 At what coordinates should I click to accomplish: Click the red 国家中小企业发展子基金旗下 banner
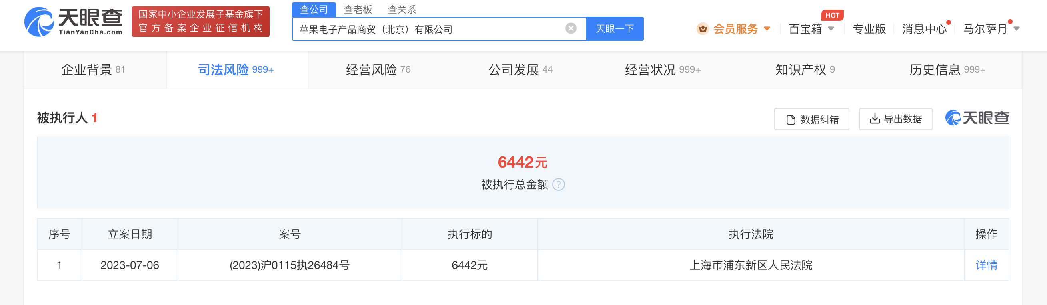coord(201,22)
